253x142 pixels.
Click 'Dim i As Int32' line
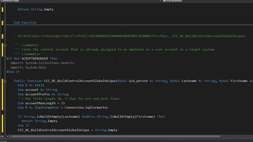pyautogui.click(x=31, y=85)
